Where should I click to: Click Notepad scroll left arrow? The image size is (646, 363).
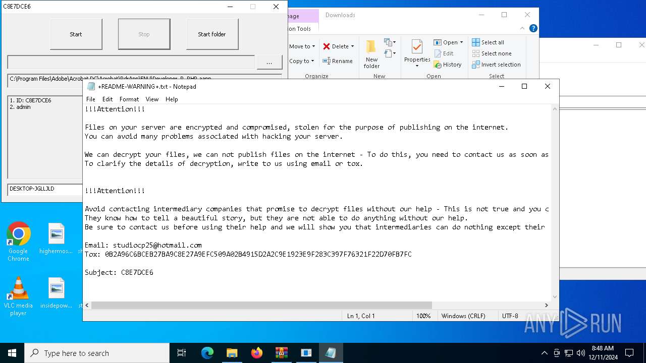pyautogui.click(x=87, y=305)
